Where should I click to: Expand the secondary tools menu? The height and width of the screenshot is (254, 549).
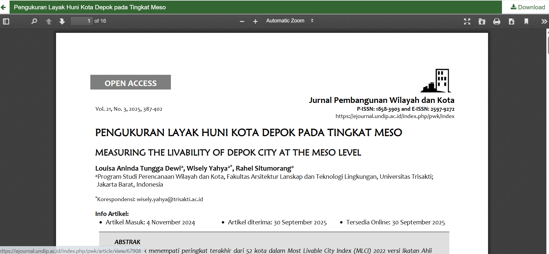click(544, 21)
